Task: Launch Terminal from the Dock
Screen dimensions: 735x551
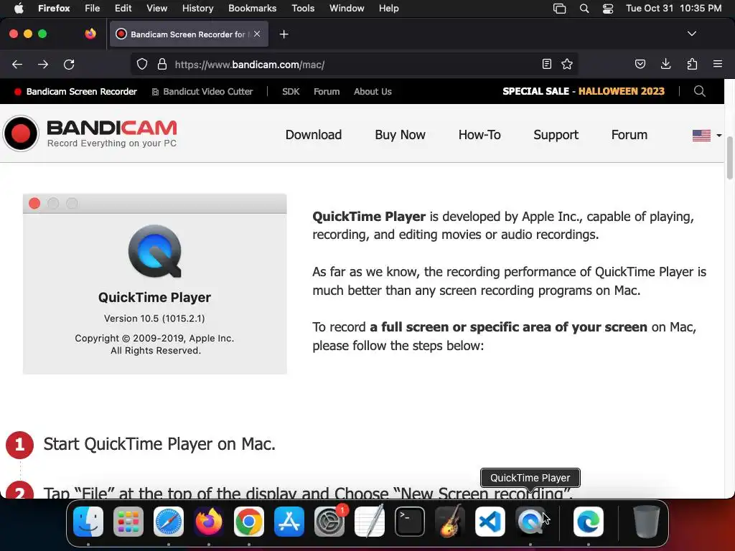Action: [x=410, y=522]
